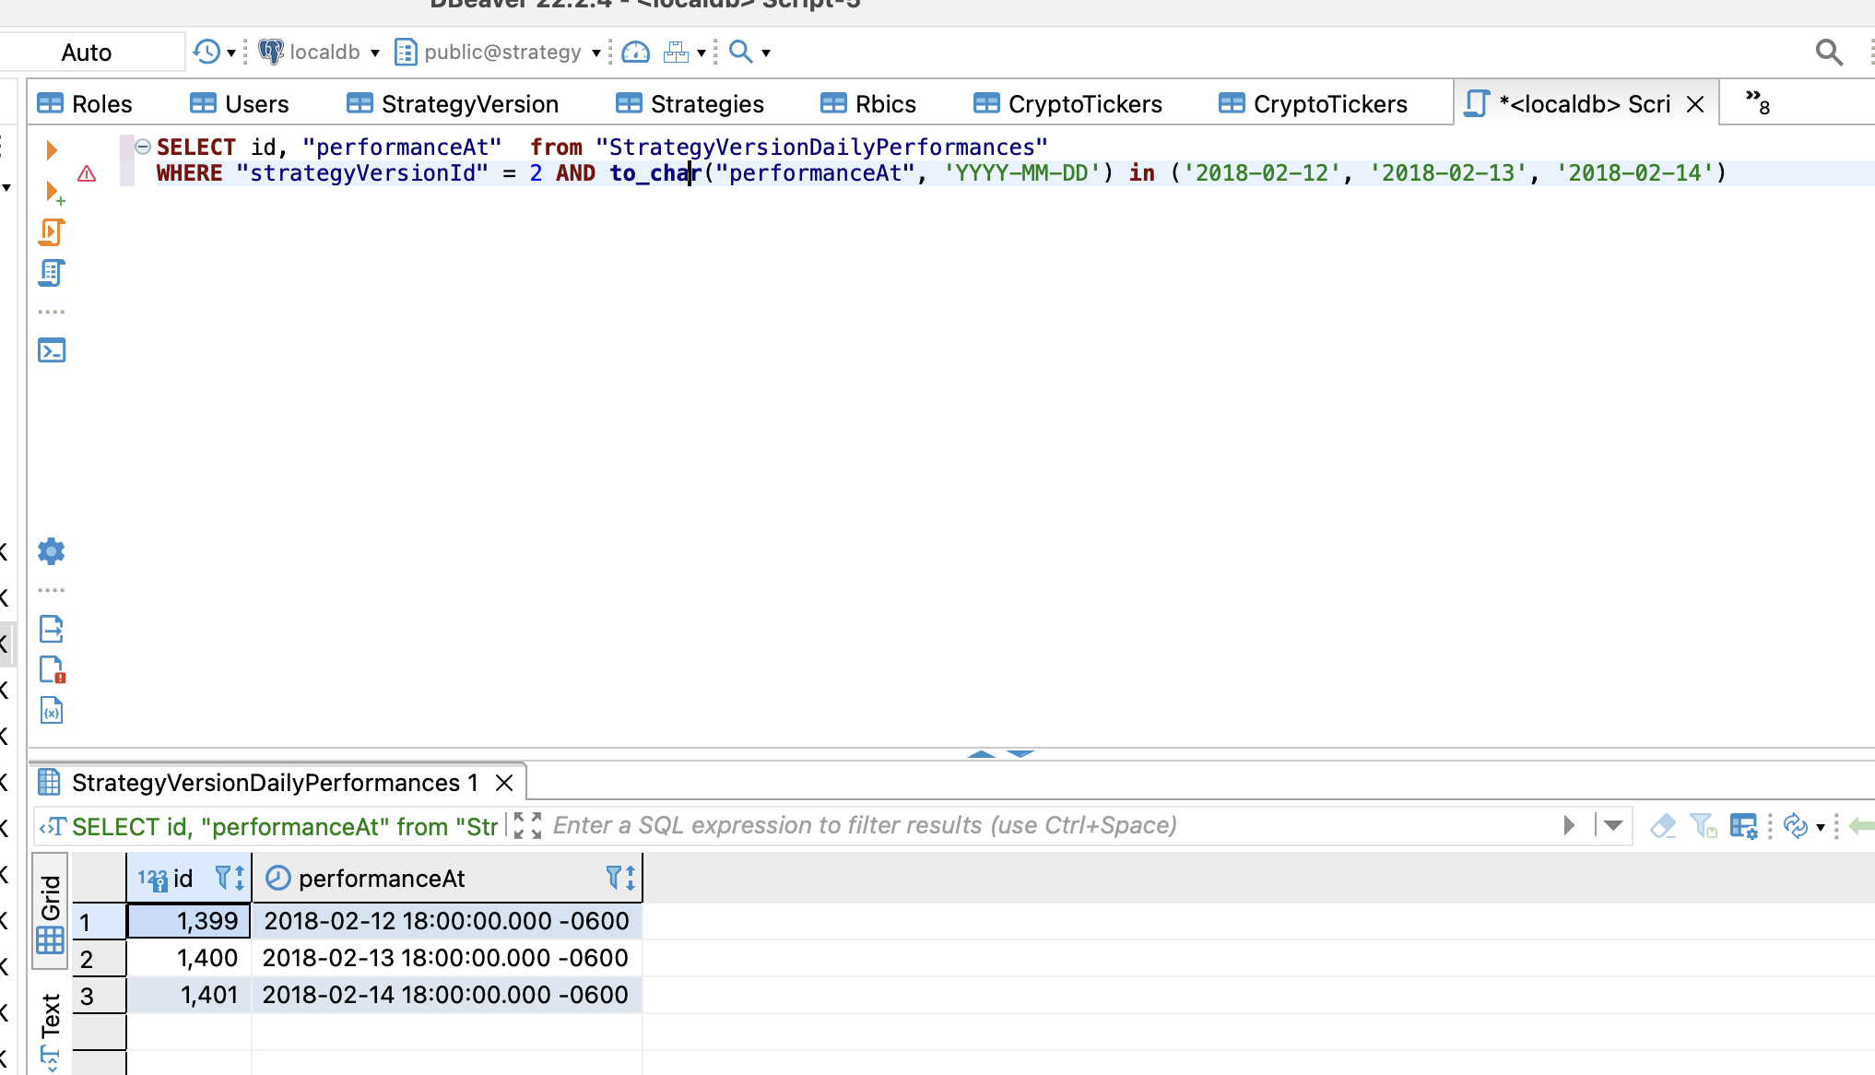Click the export SQL script icon

[52, 630]
